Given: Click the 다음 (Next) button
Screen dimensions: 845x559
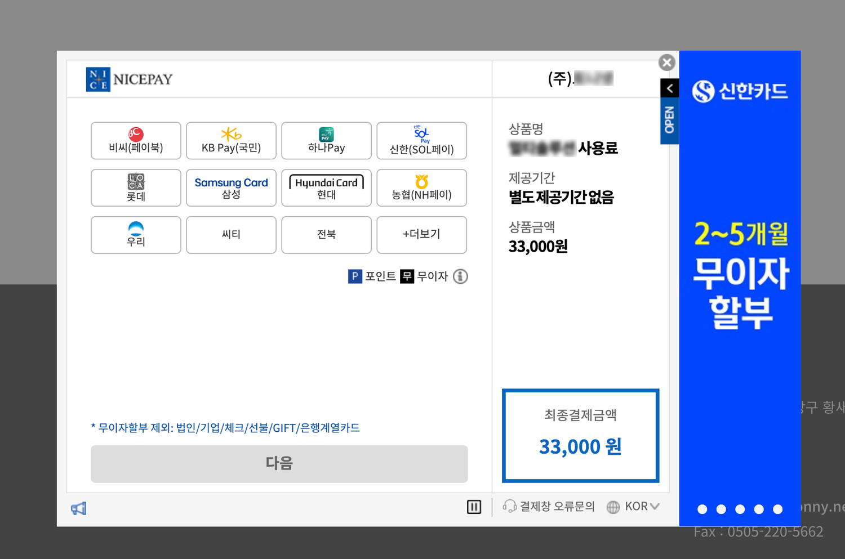Looking at the screenshot, I should [279, 463].
